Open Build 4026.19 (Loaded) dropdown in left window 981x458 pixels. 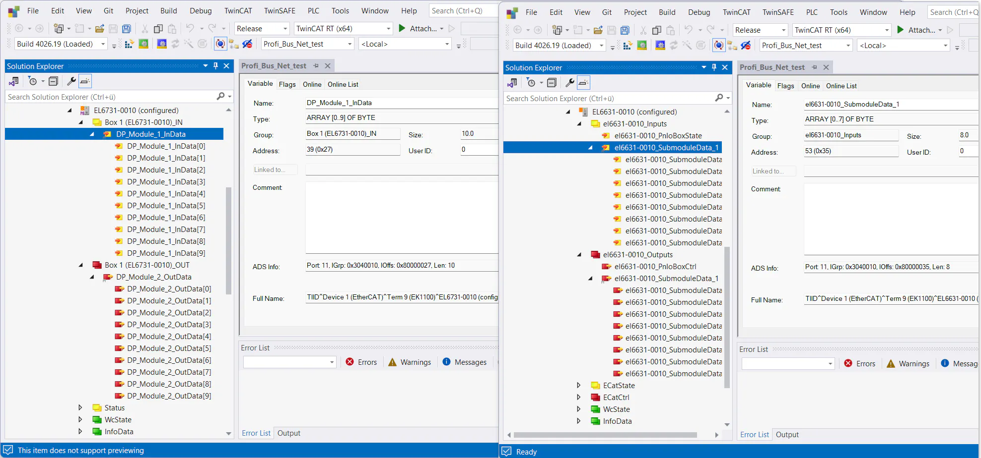(x=103, y=44)
